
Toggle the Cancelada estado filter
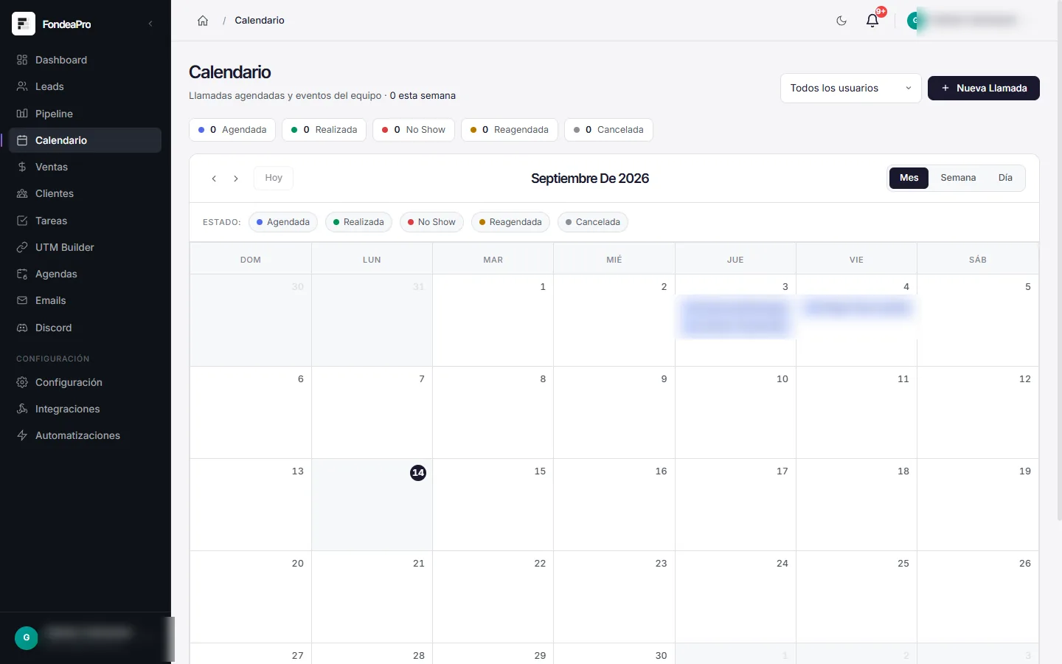tap(593, 222)
